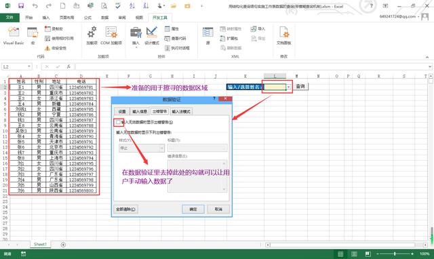Switch to Page Layout view in status bar

(x=354, y=254)
